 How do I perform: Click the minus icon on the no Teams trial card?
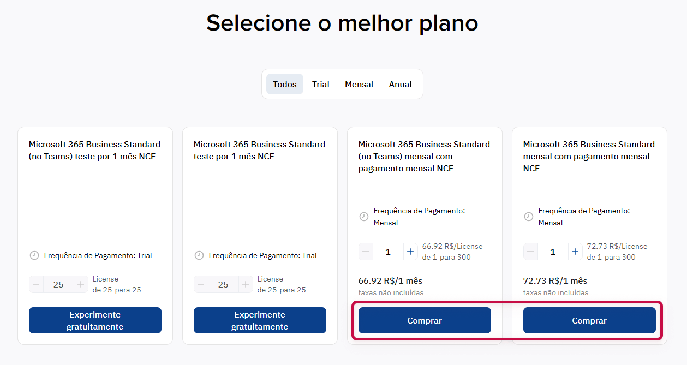36,284
